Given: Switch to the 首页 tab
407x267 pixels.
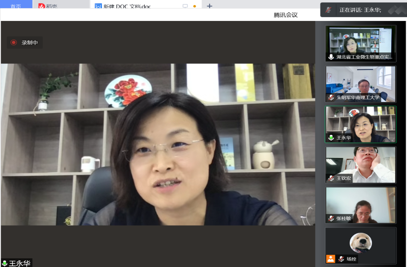Looking at the screenshot, I should (16, 6).
